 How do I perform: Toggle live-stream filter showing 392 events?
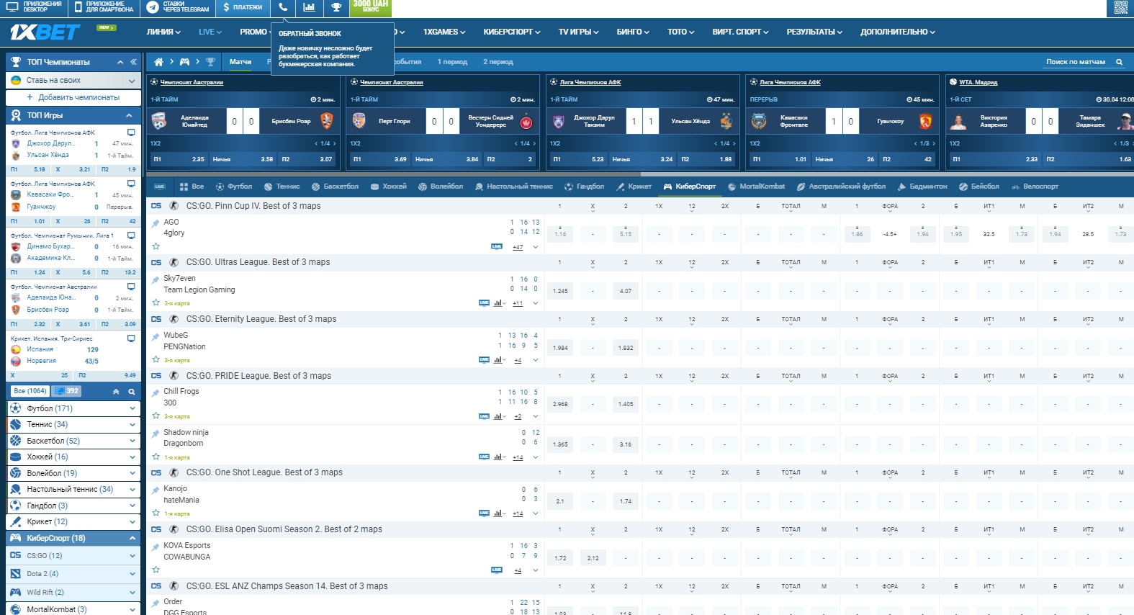tap(67, 391)
